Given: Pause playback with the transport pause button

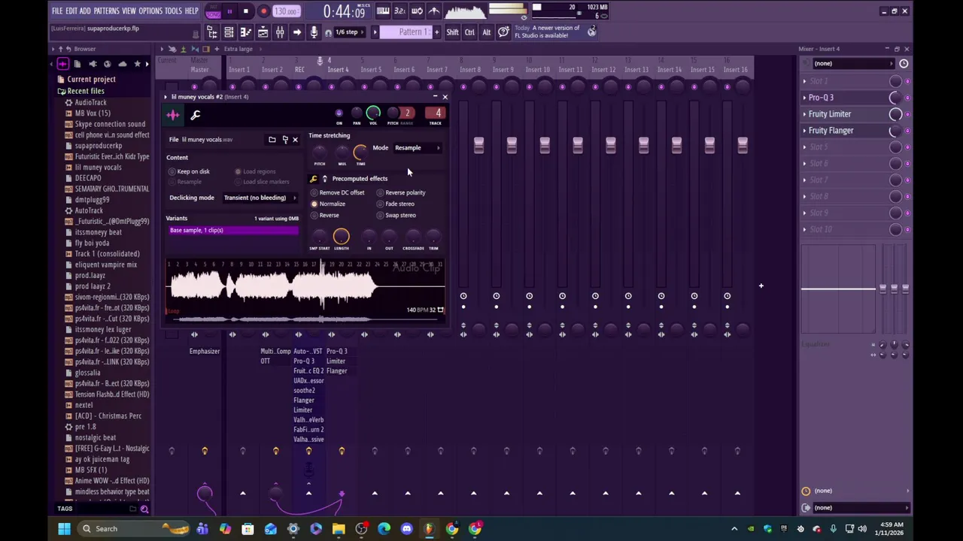Looking at the screenshot, I should [x=229, y=11].
